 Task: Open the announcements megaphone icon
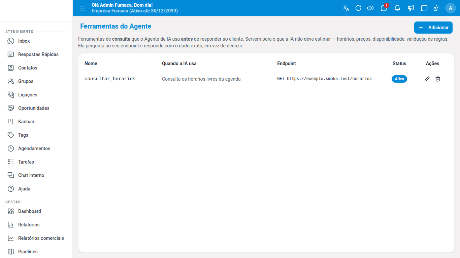click(411, 8)
